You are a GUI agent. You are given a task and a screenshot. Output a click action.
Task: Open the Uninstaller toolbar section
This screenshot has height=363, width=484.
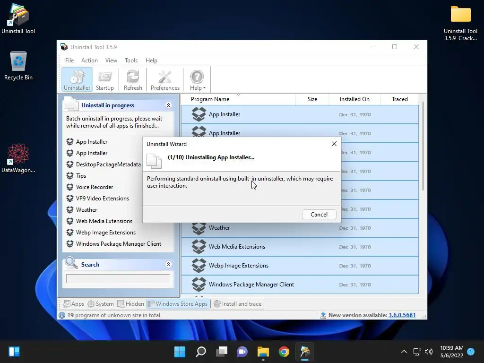[77, 79]
